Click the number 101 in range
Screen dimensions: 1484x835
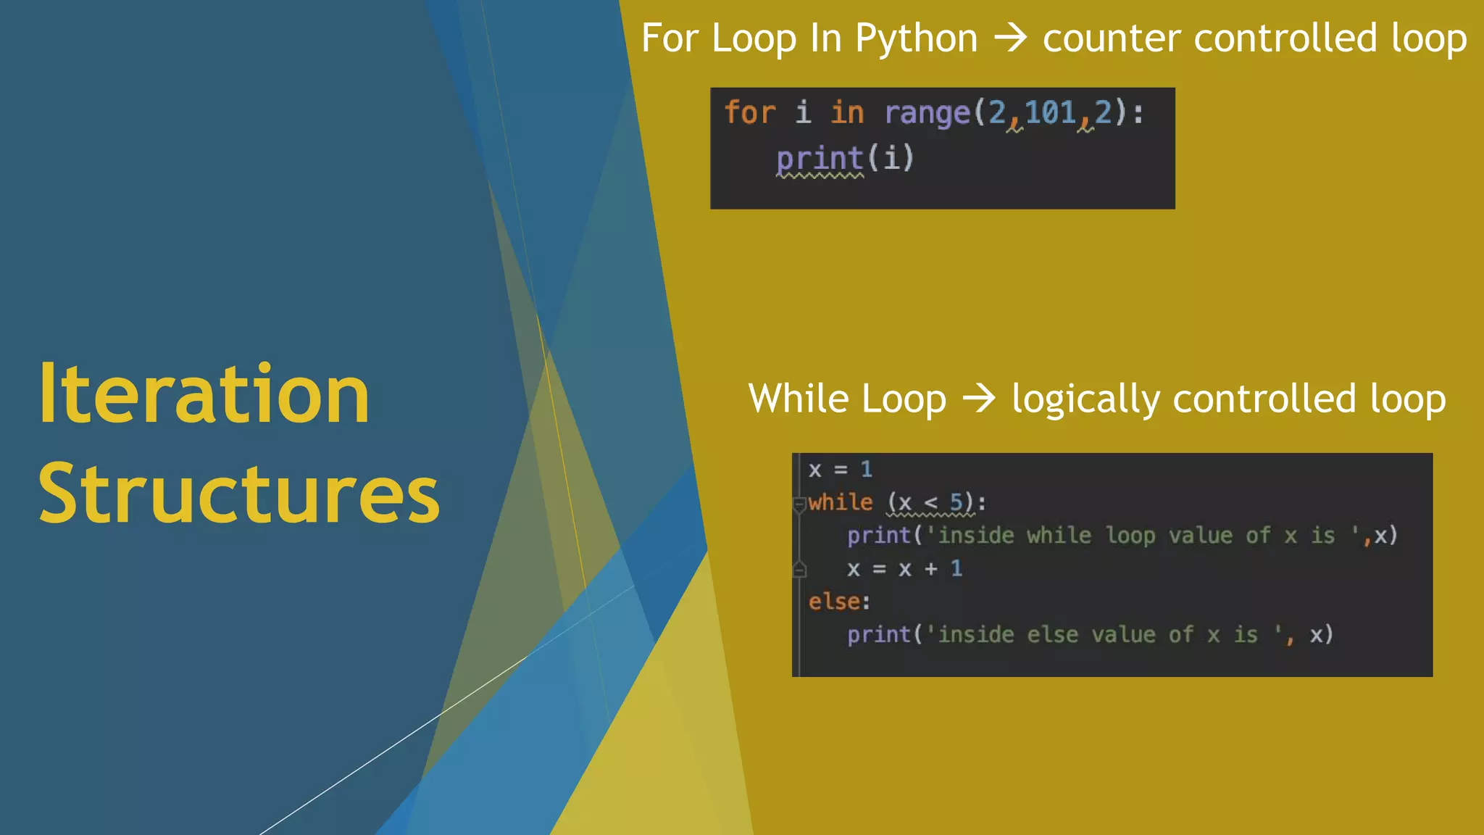1049,113
